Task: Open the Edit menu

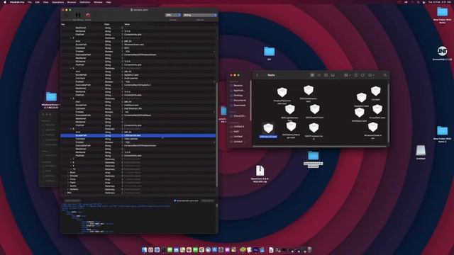Action: click(x=38, y=2)
